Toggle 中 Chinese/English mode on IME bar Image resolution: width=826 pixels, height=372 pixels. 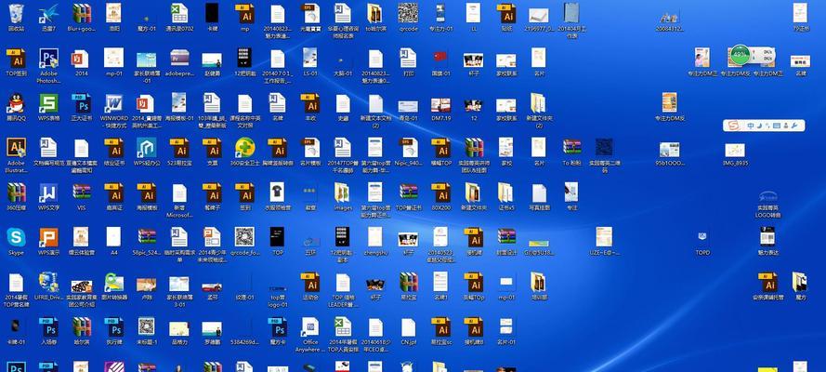pyautogui.click(x=750, y=126)
